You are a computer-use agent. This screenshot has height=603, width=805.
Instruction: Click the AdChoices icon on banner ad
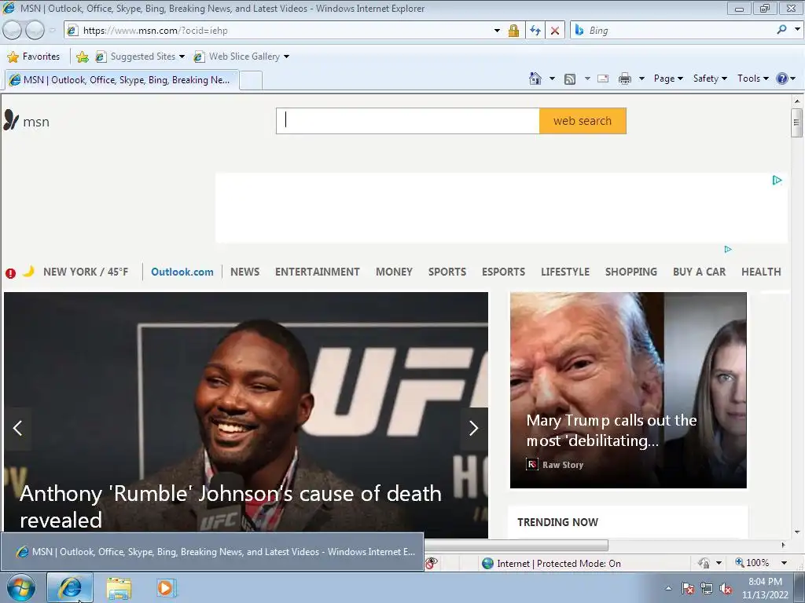[777, 180]
